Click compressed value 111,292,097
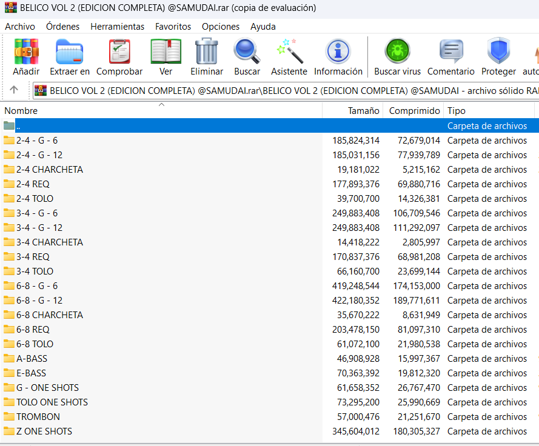The height and width of the screenshot is (446, 539). [417, 227]
